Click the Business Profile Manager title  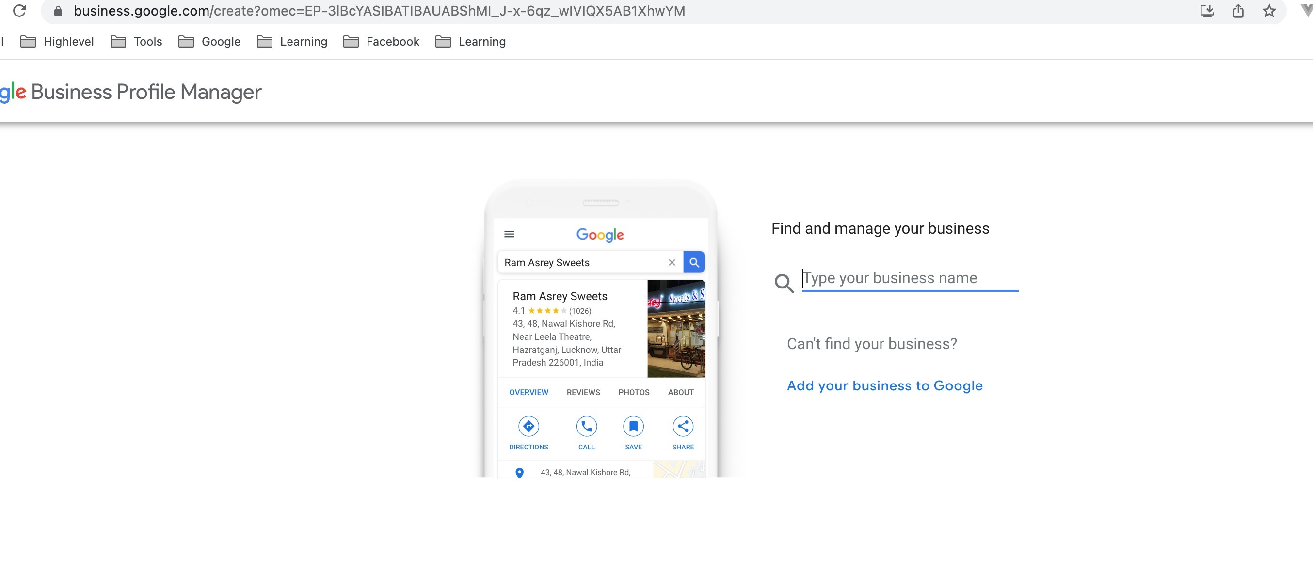coord(146,92)
